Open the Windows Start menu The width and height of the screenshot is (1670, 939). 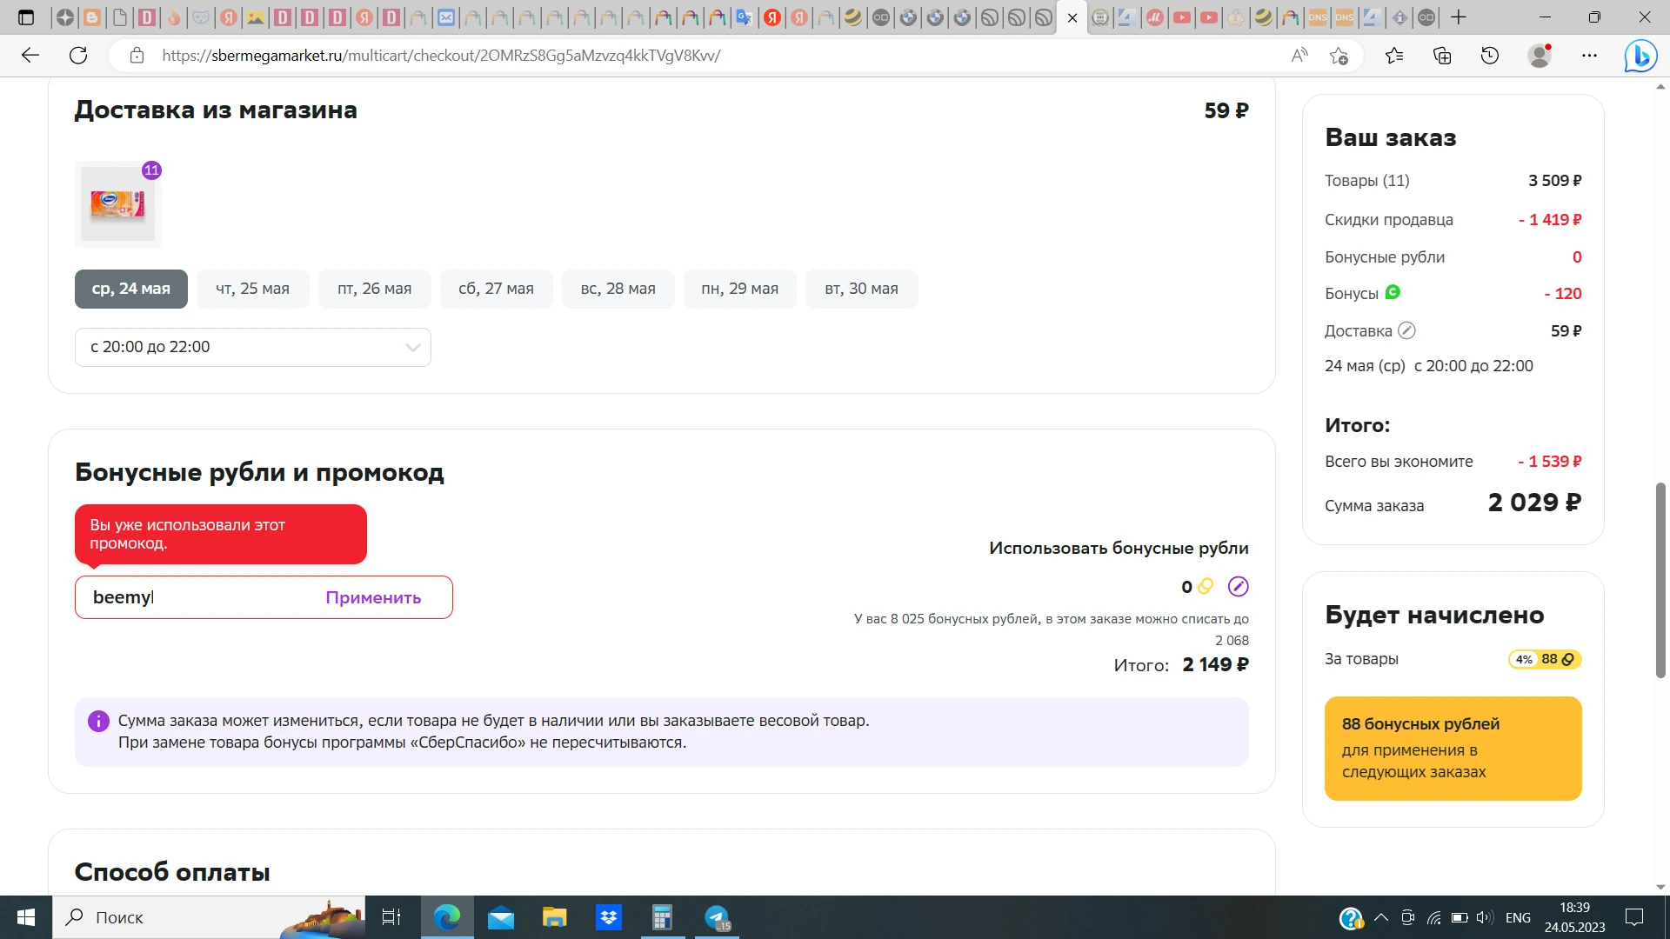coord(26,917)
